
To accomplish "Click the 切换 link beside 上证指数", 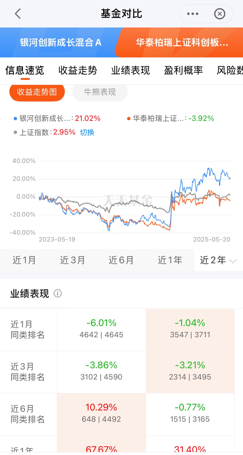I will pos(87,132).
